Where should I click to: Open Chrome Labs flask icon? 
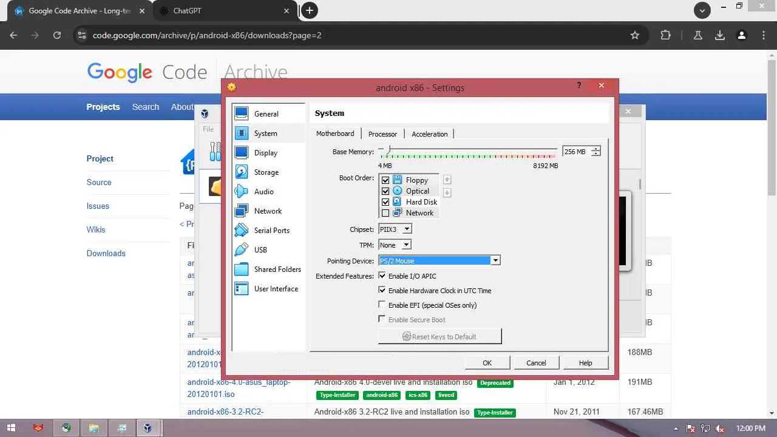[698, 35]
